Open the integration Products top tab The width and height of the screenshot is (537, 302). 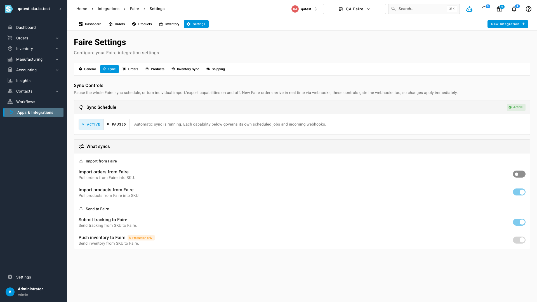tap(142, 24)
